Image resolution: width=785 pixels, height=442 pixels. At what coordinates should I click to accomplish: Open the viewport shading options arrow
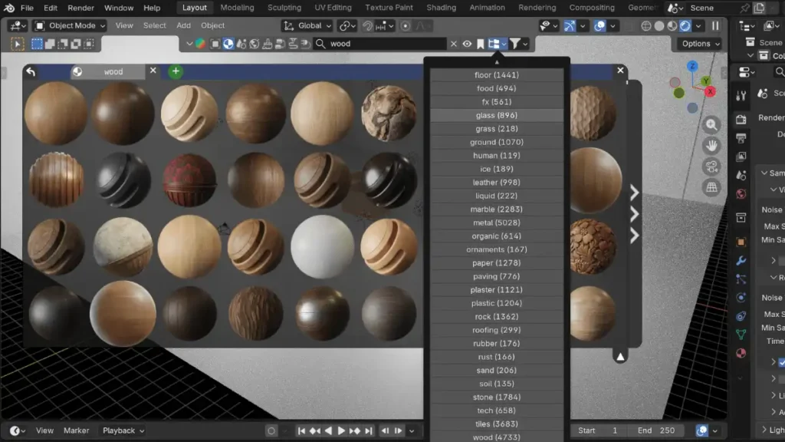tap(698, 25)
